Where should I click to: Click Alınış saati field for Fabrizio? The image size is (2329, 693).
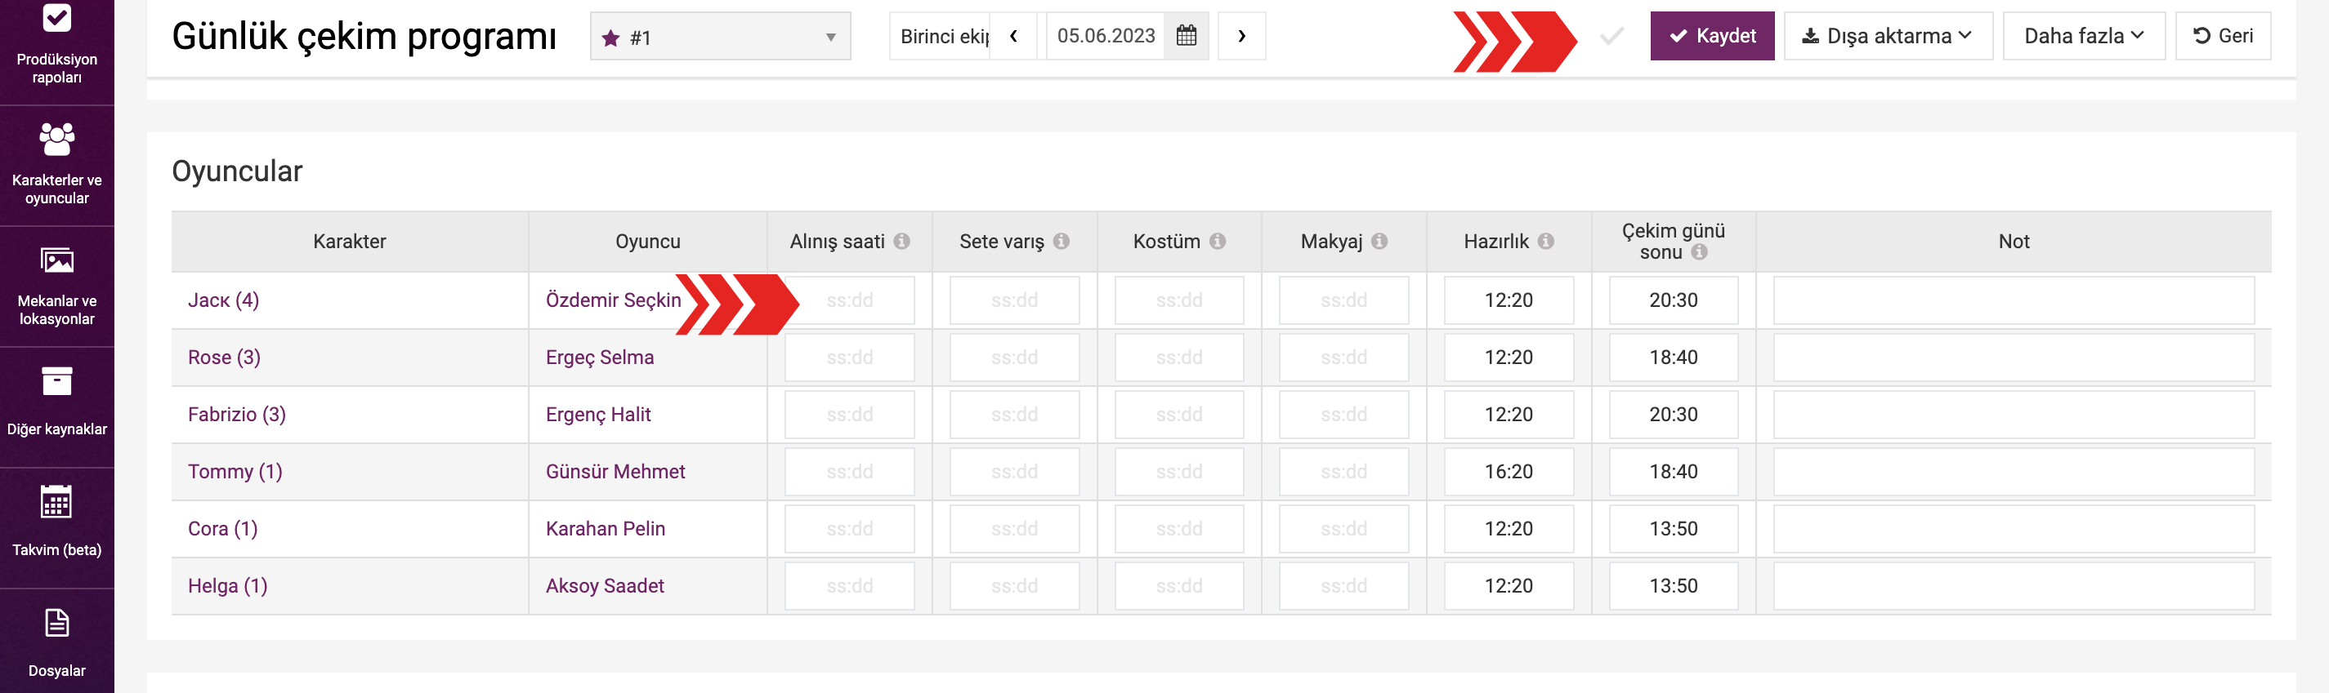pos(849,414)
